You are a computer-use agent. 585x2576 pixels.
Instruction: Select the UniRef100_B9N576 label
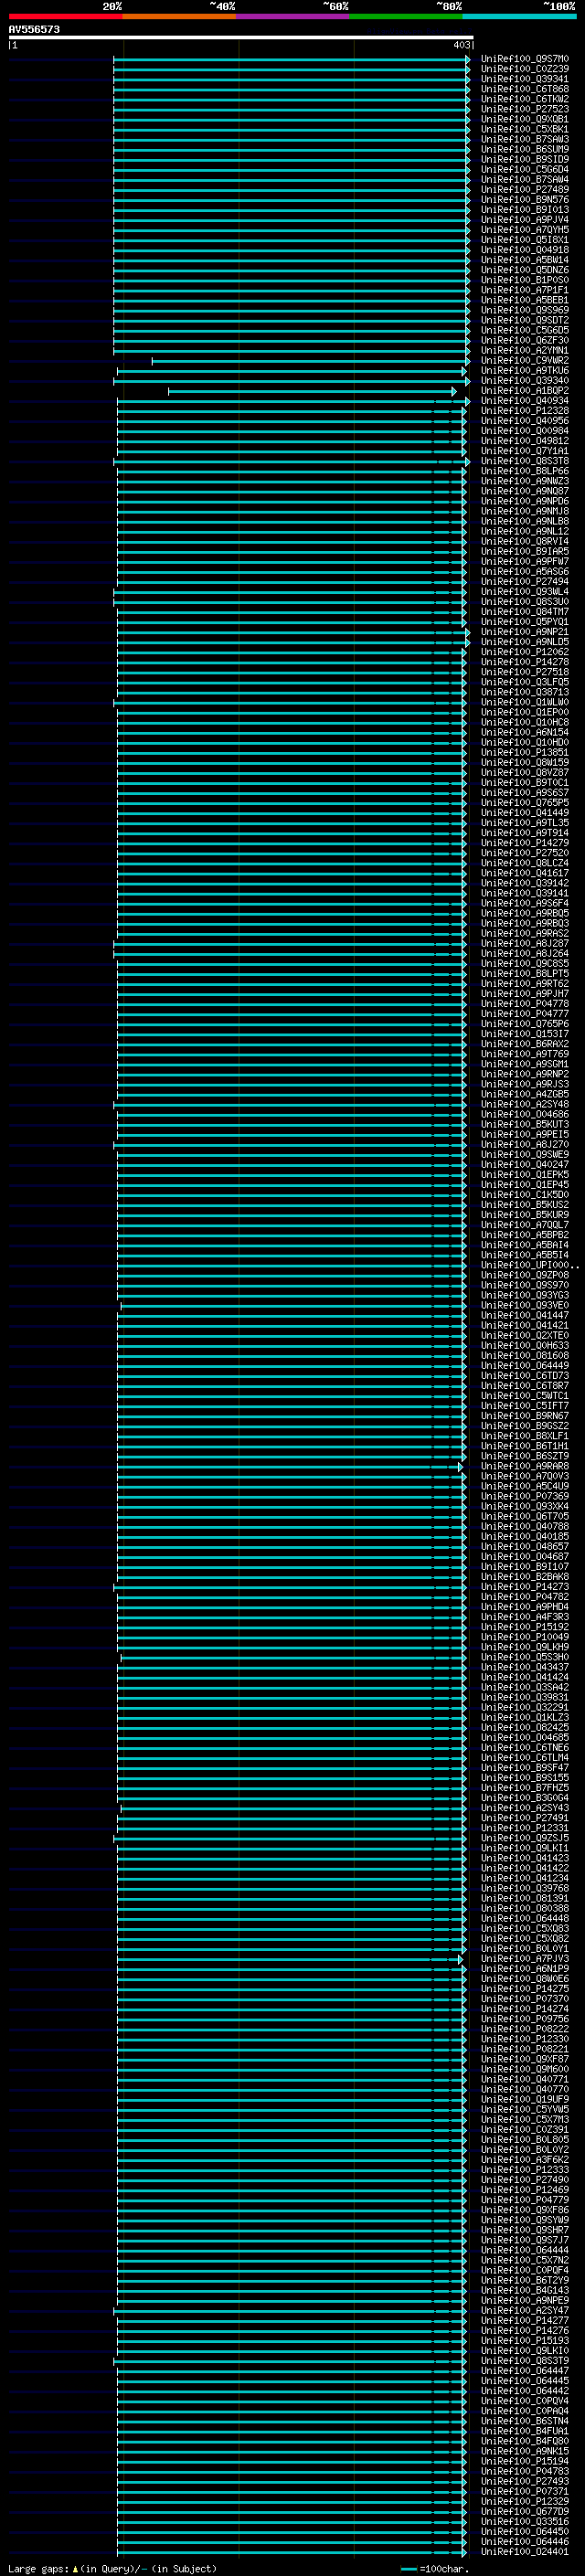[x=525, y=200]
